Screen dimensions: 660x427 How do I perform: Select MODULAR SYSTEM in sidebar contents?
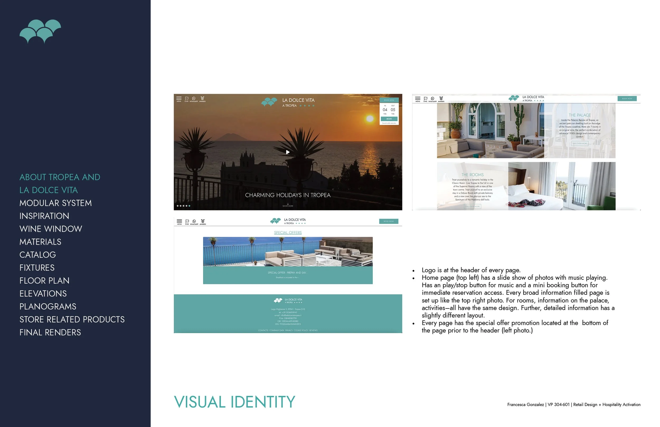pyautogui.click(x=55, y=203)
